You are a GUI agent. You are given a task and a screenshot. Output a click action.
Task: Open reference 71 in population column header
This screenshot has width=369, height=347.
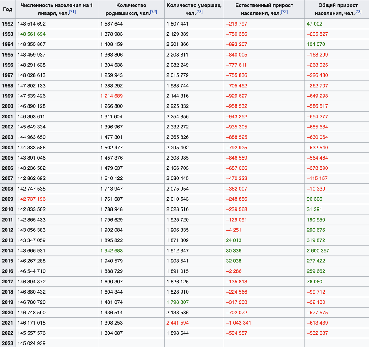point(72,12)
